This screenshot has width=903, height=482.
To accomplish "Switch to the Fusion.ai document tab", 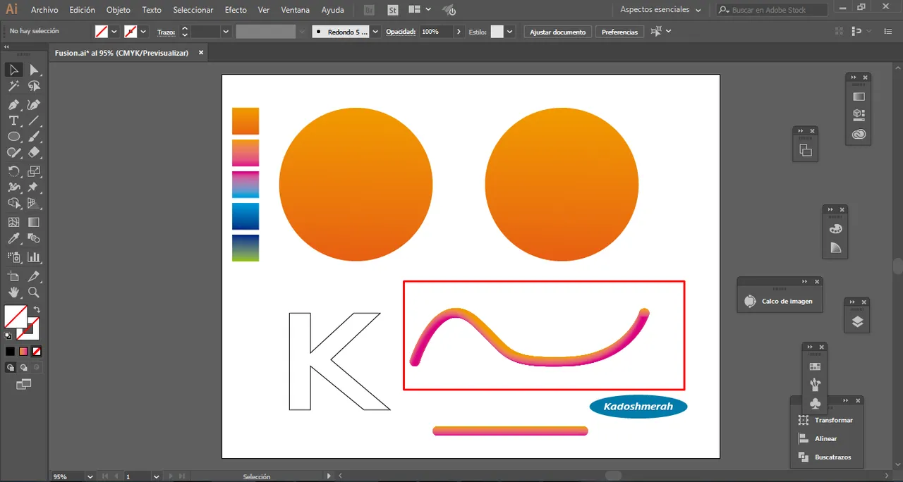I will click(122, 53).
